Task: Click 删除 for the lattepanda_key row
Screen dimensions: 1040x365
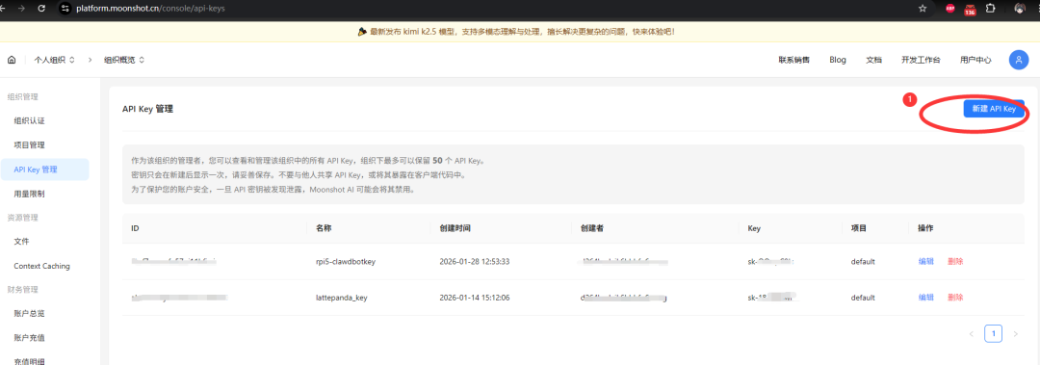Action: tap(956, 298)
